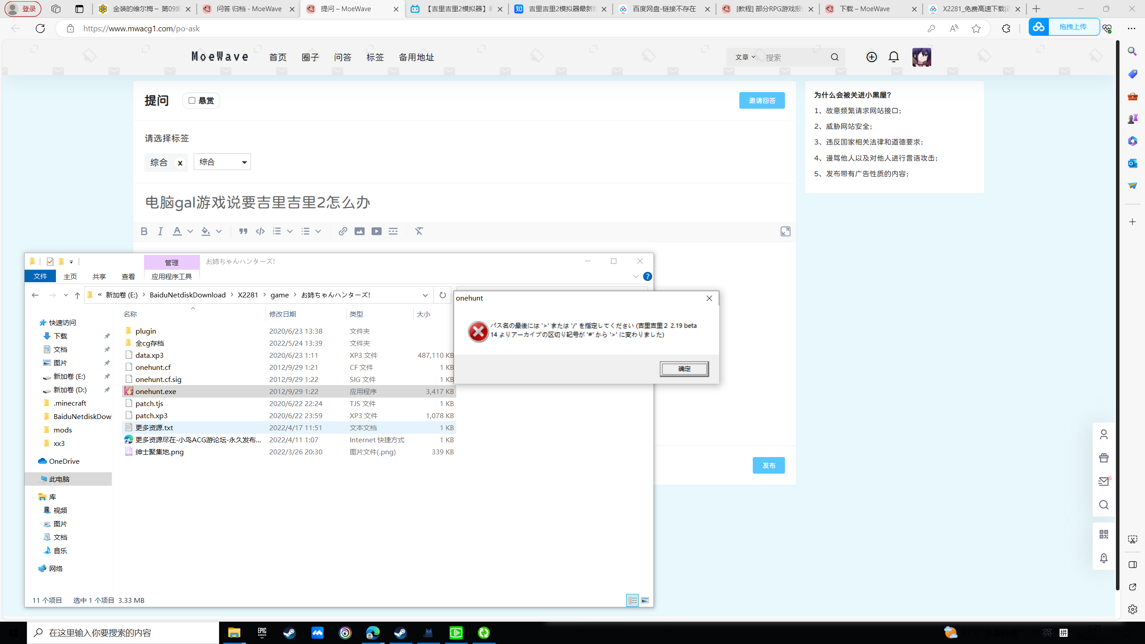1145x644 pixels.
Task: Insert a video in the editor
Action: [377, 231]
